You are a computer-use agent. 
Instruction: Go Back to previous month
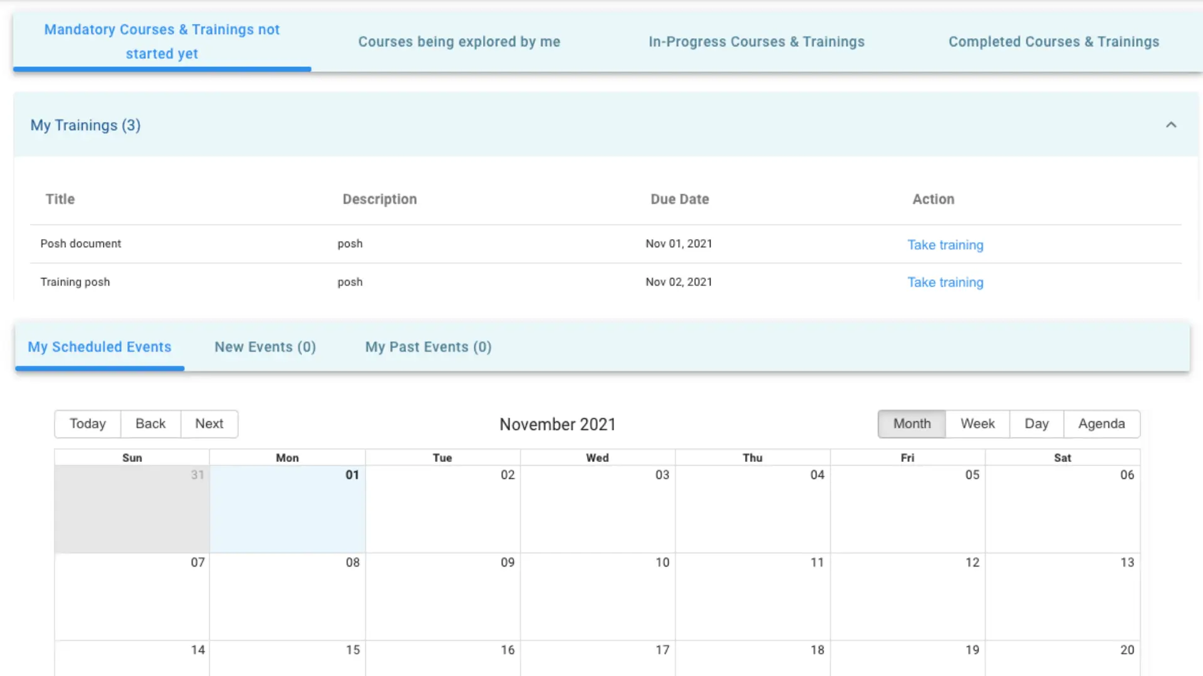(x=150, y=424)
